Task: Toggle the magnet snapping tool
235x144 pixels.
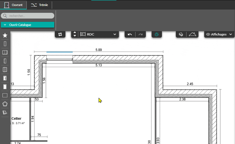Action: 157,34
